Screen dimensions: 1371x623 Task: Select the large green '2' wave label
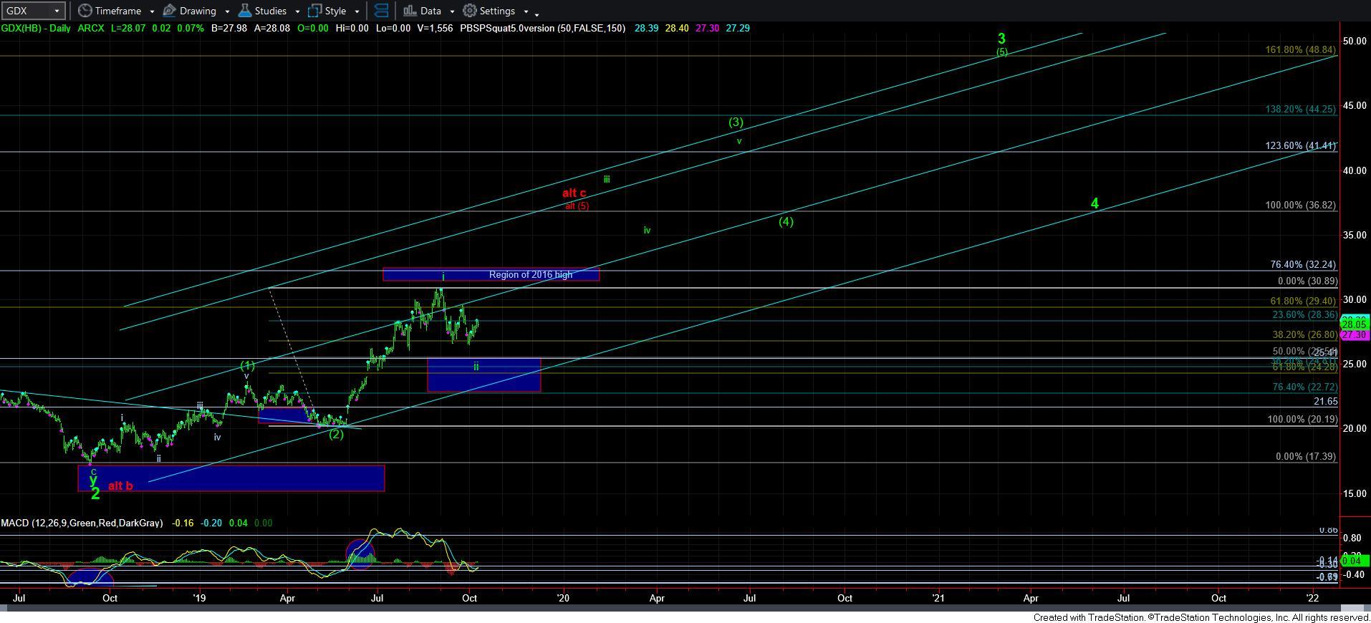click(x=95, y=493)
